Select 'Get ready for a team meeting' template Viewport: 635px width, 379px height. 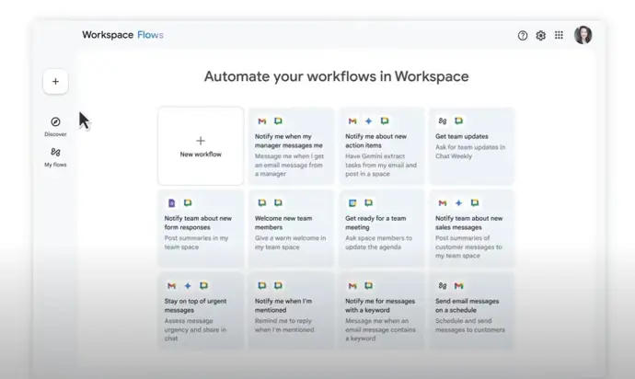[x=380, y=228]
